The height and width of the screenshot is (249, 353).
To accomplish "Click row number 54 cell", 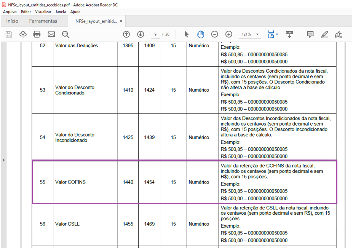I will point(43,137).
